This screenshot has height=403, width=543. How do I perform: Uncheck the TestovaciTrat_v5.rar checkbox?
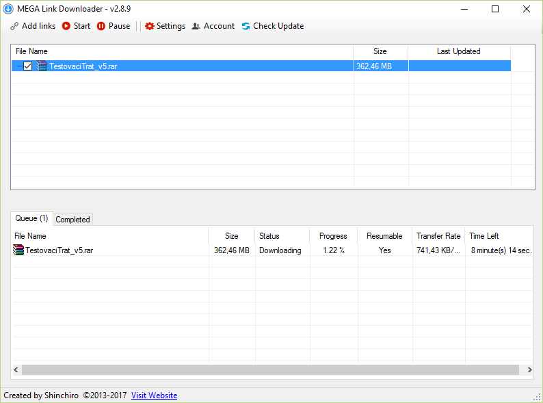point(28,66)
